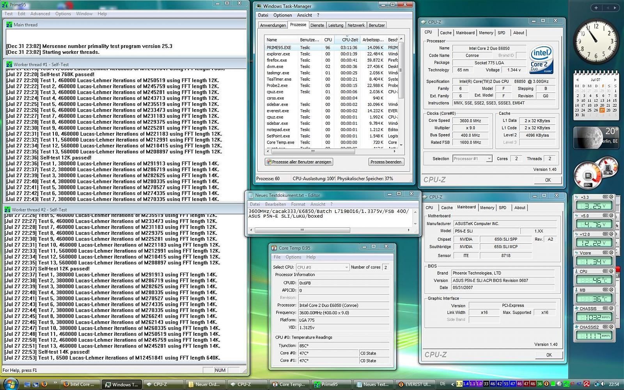The image size is (624, 390).
Task: Switch to Leistung tab in Task Manager
Action: (336, 25)
